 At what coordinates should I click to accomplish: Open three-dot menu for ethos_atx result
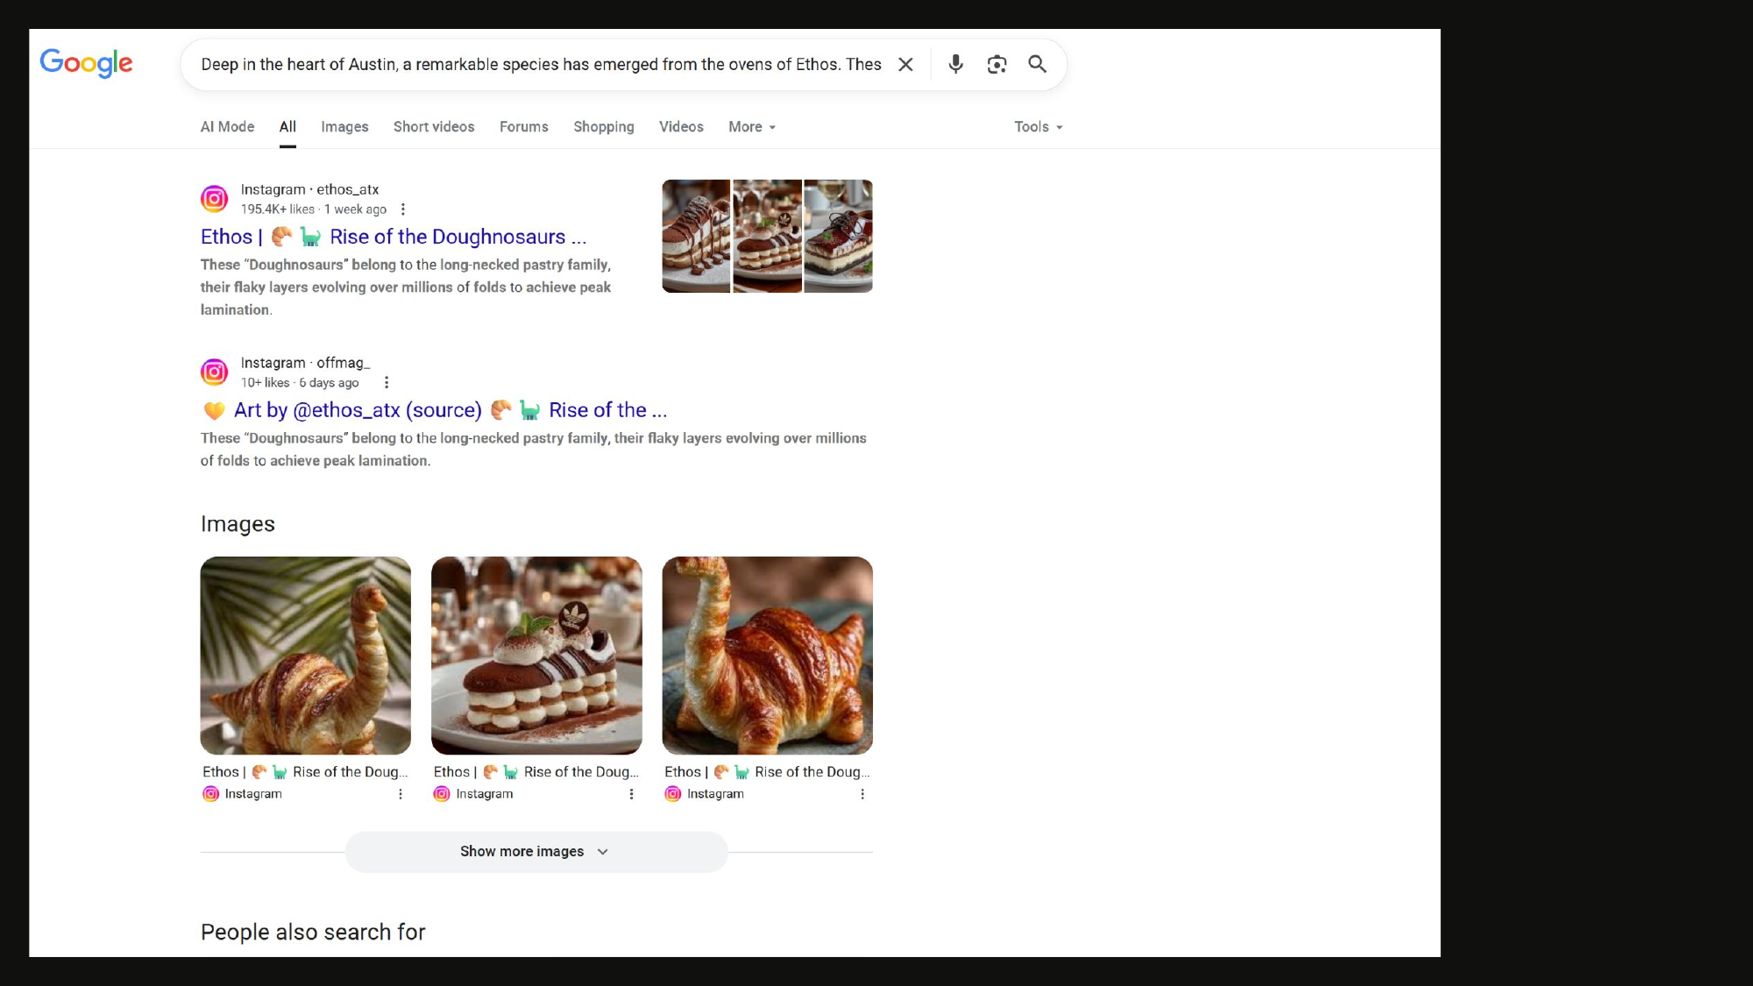pos(403,209)
